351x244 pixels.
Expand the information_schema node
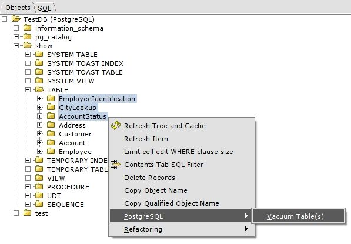click(x=16, y=28)
